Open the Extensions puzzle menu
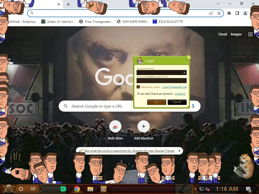The height and width of the screenshot is (194, 259). pos(229,13)
